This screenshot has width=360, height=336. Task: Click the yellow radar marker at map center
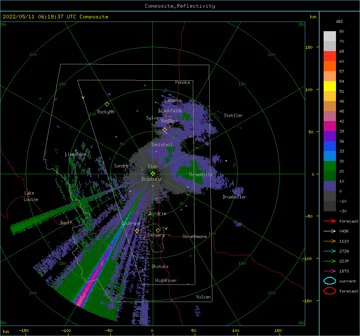[153, 174]
